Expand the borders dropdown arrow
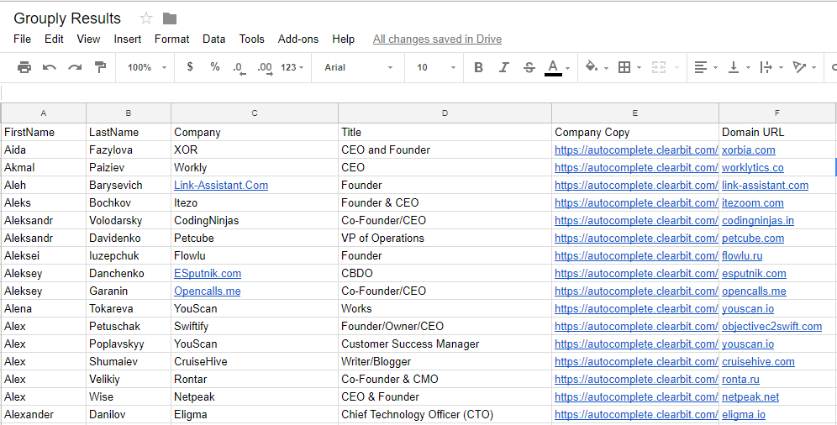This screenshot has width=837, height=425. [639, 68]
